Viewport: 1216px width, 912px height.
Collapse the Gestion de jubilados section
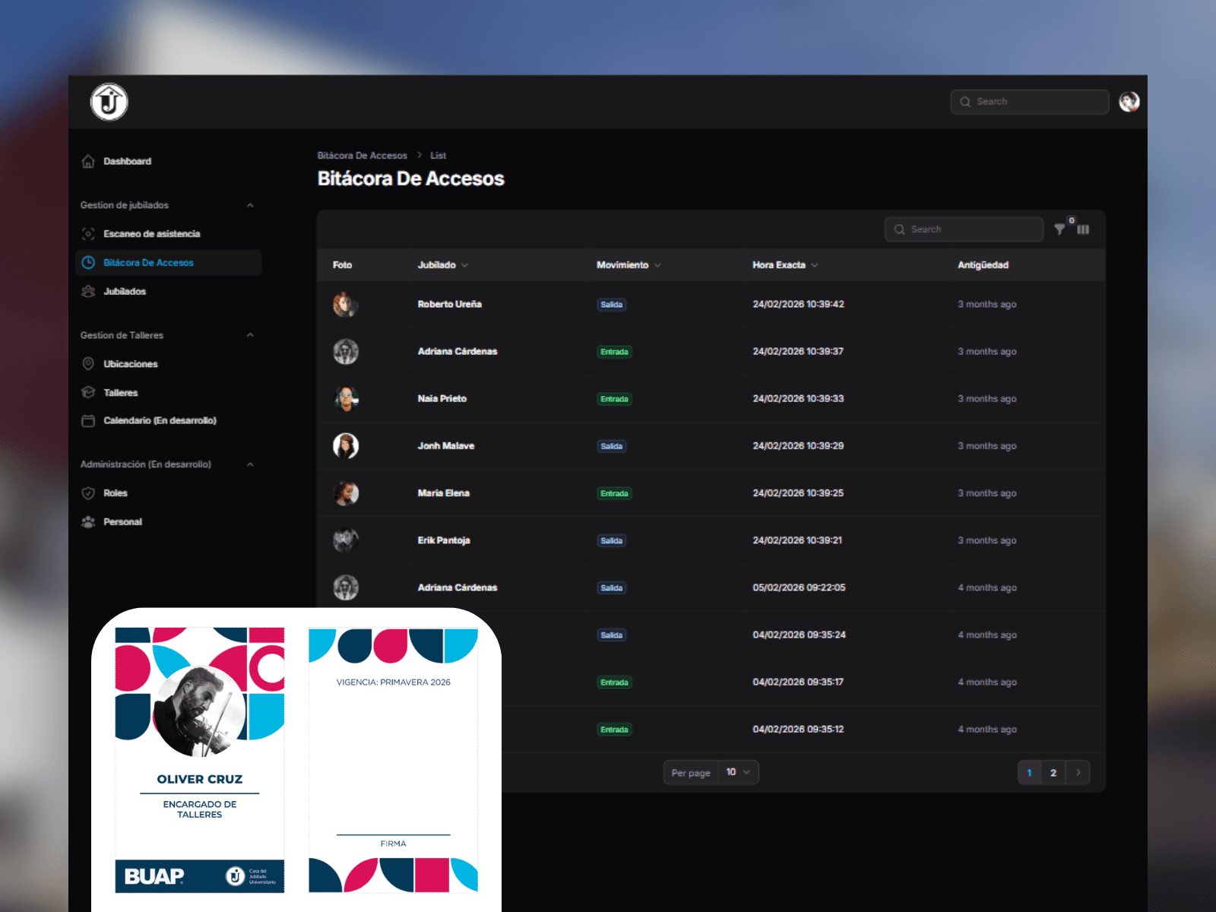[250, 205]
